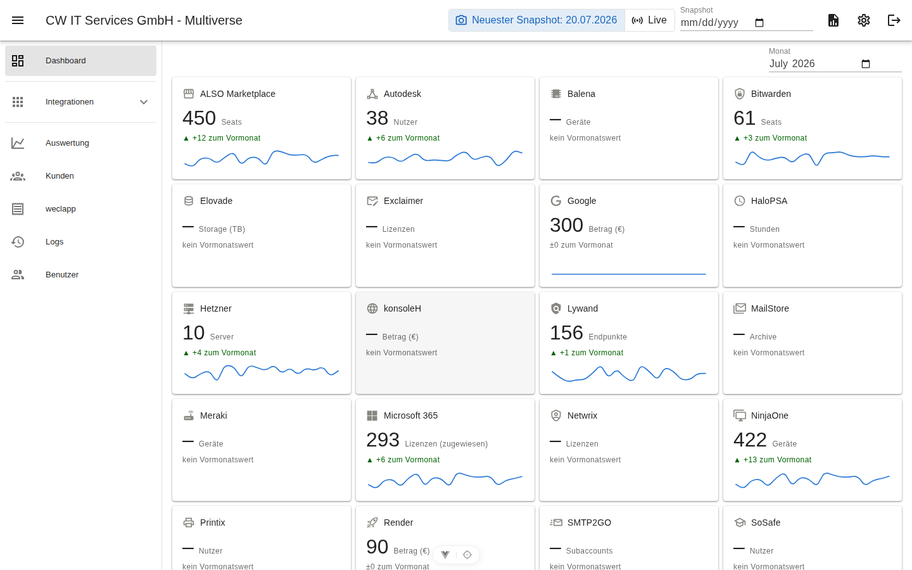This screenshot has width=912, height=570.
Task: Open settings gear icon
Action: (x=864, y=20)
